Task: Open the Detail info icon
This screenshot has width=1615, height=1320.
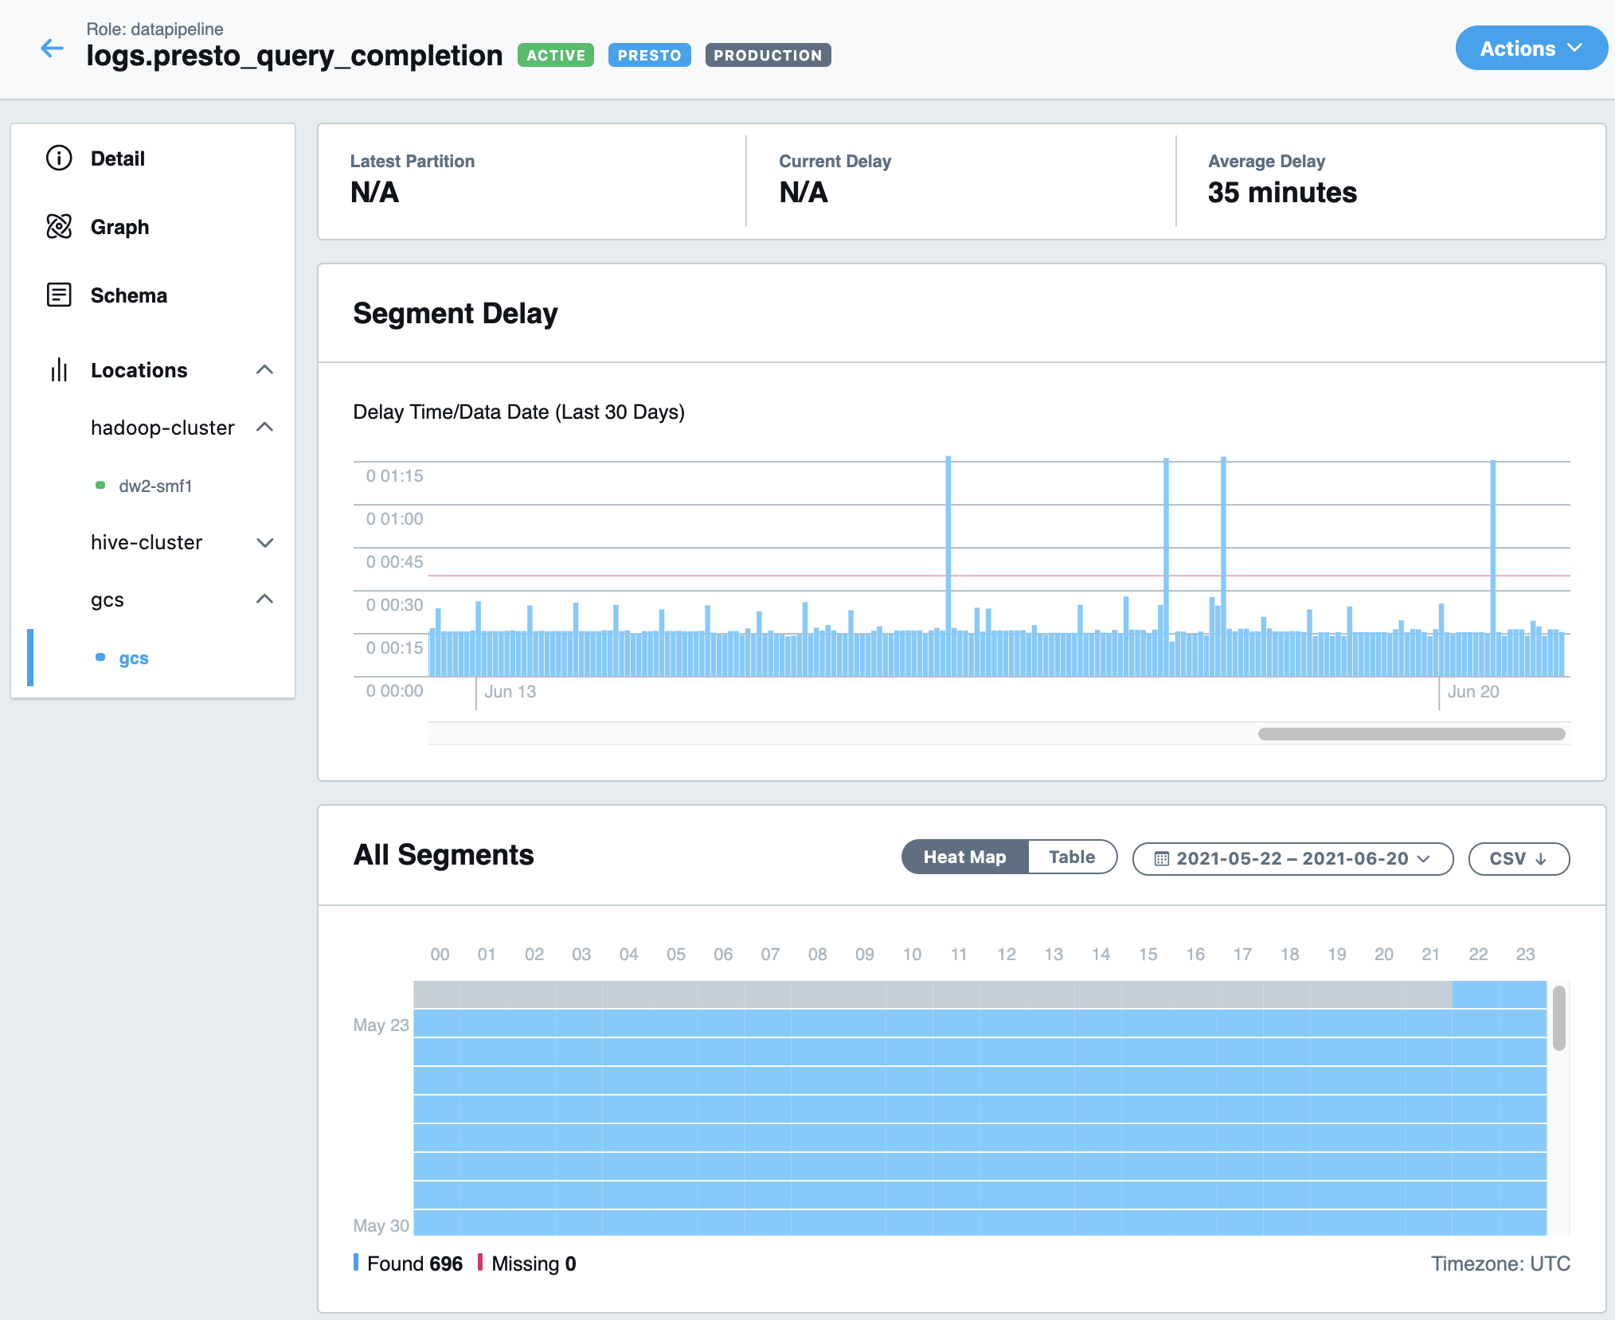Action: 59,158
